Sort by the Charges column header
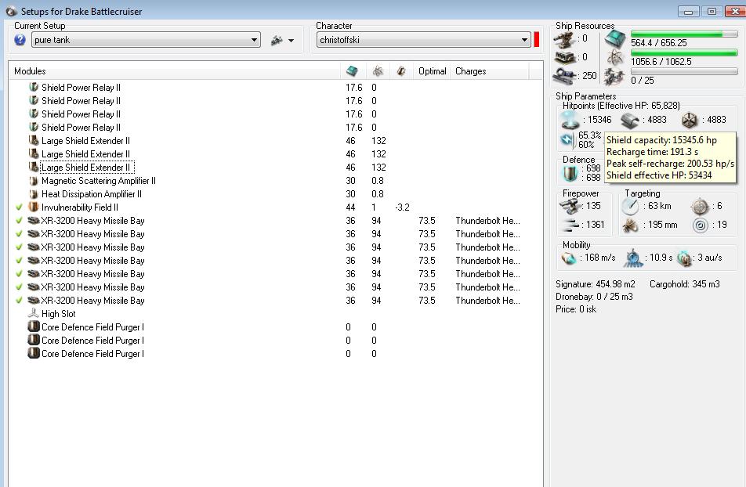 490,71
